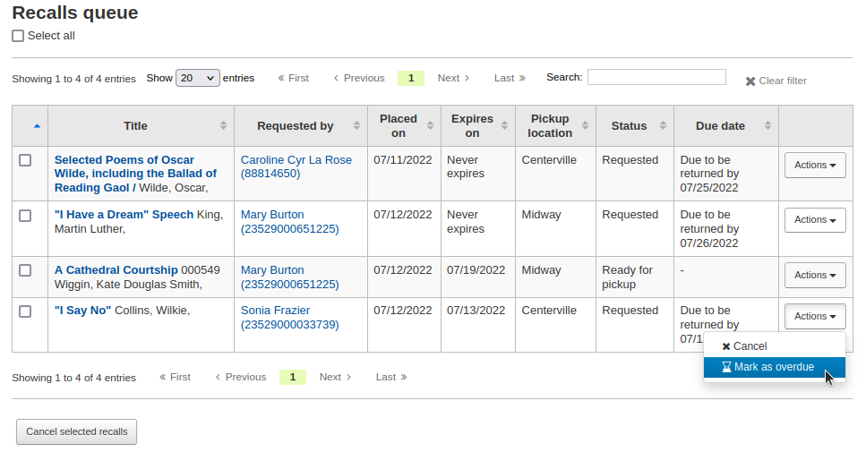The height and width of the screenshot is (452, 866).
Task: Sort by Pickup location arrows icon
Action: (x=585, y=126)
